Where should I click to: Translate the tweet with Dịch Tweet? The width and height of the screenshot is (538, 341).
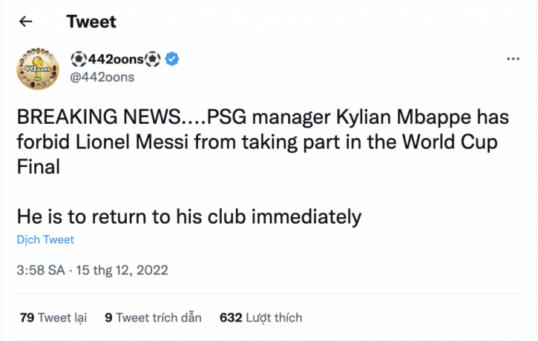point(45,239)
